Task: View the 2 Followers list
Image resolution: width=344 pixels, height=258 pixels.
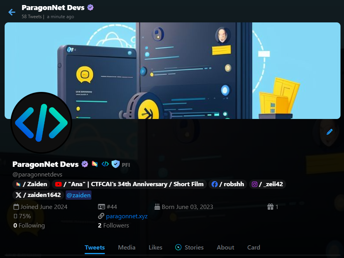Action: click(x=114, y=226)
